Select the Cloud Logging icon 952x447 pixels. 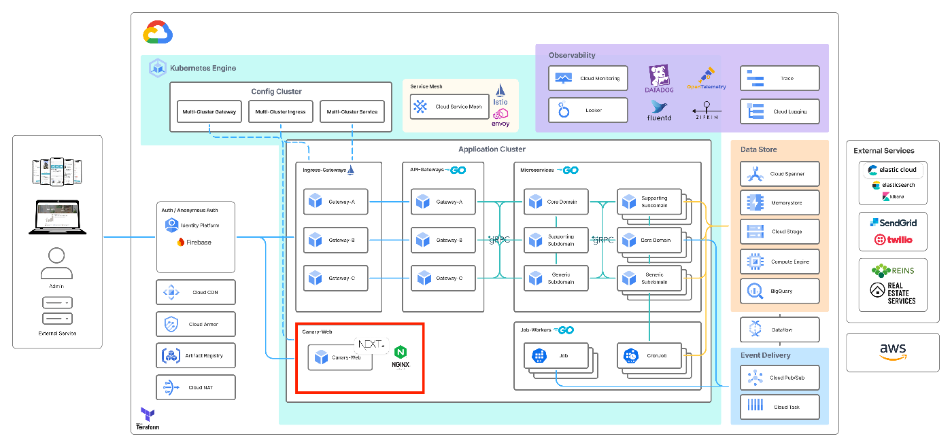click(x=755, y=111)
